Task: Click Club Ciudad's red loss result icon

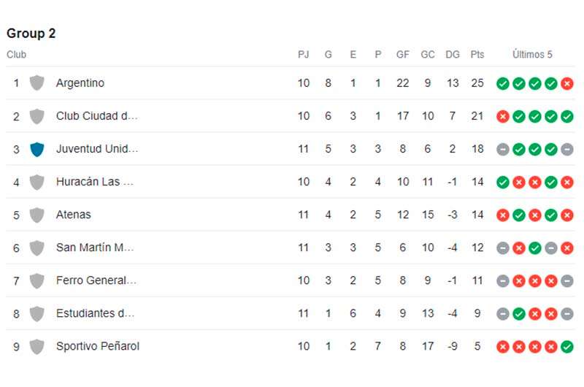Action: tap(502, 117)
